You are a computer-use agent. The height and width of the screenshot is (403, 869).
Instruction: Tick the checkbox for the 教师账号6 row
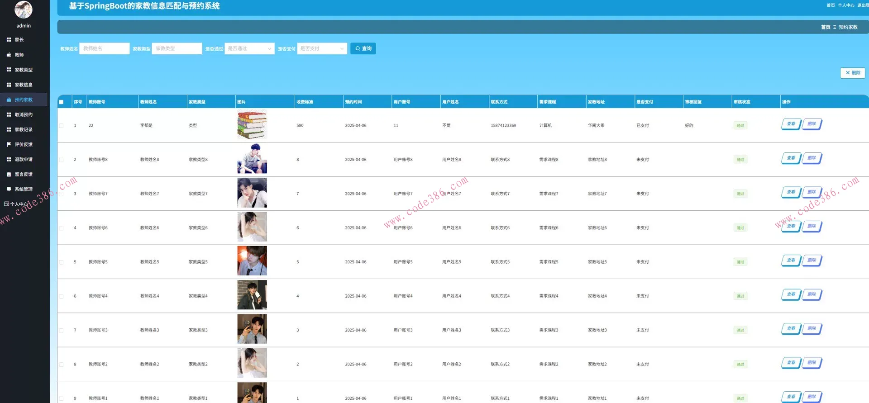pos(61,228)
